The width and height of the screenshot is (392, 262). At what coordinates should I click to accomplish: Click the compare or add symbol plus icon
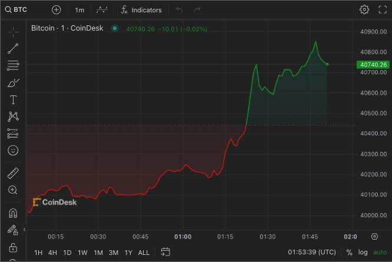[x=57, y=10]
